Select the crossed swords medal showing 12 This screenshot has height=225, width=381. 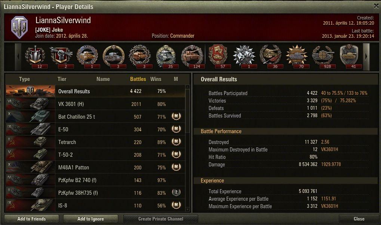pyautogui.click(x=35, y=56)
